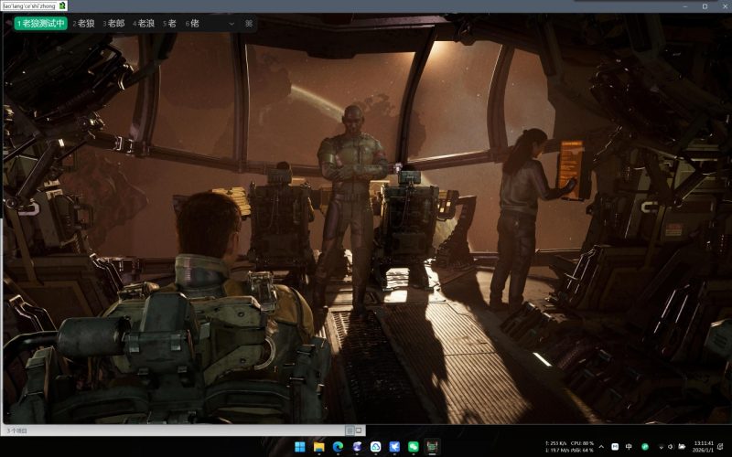The image size is (732, 457).
Task: Open the purple swirl app on taskbar
Action: 357,447
